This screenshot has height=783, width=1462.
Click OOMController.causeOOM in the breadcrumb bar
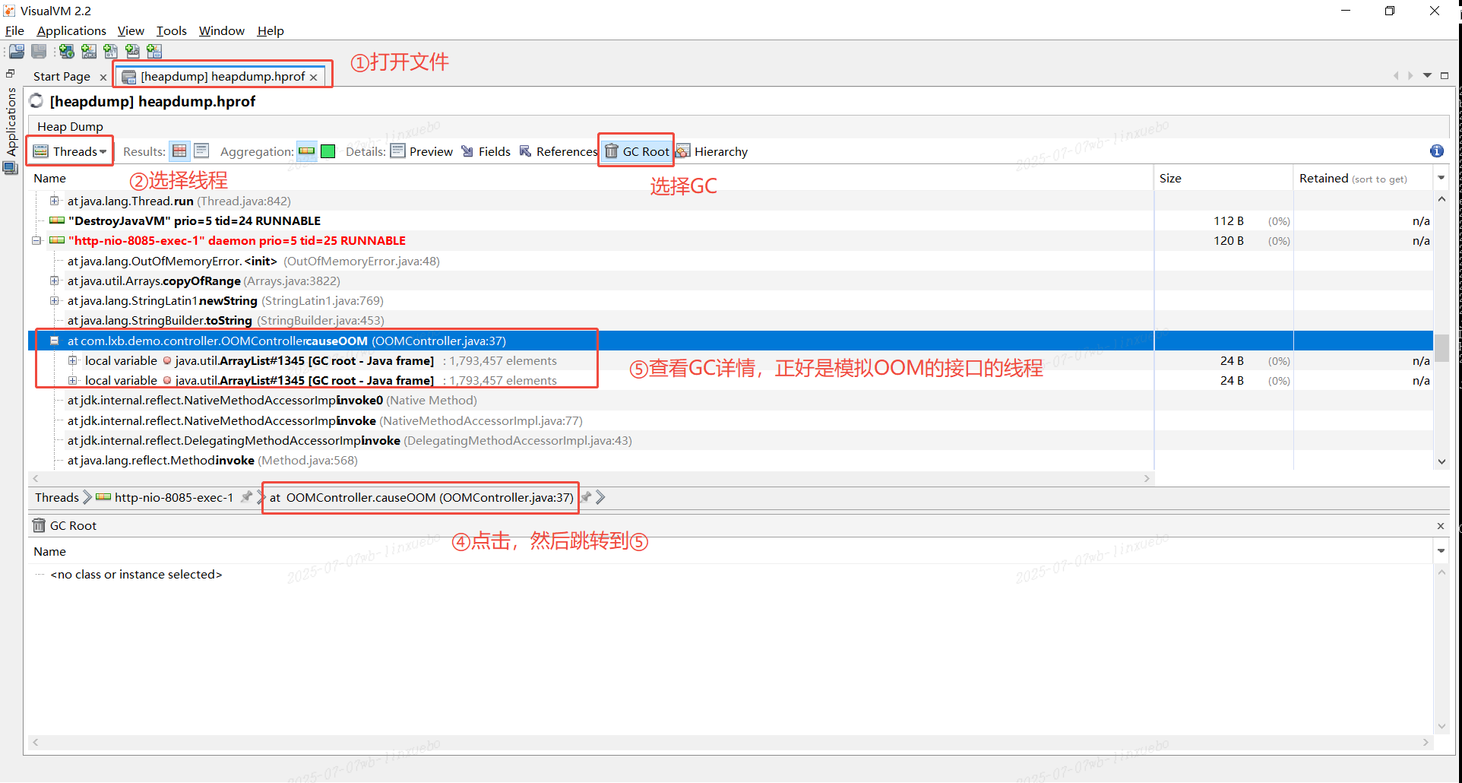coord(420,497)
